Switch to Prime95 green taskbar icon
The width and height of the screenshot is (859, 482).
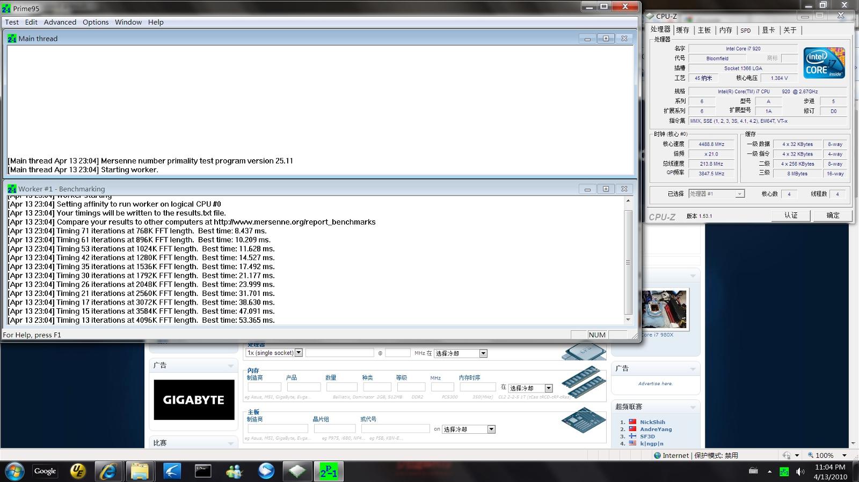(x=329, y=471)
